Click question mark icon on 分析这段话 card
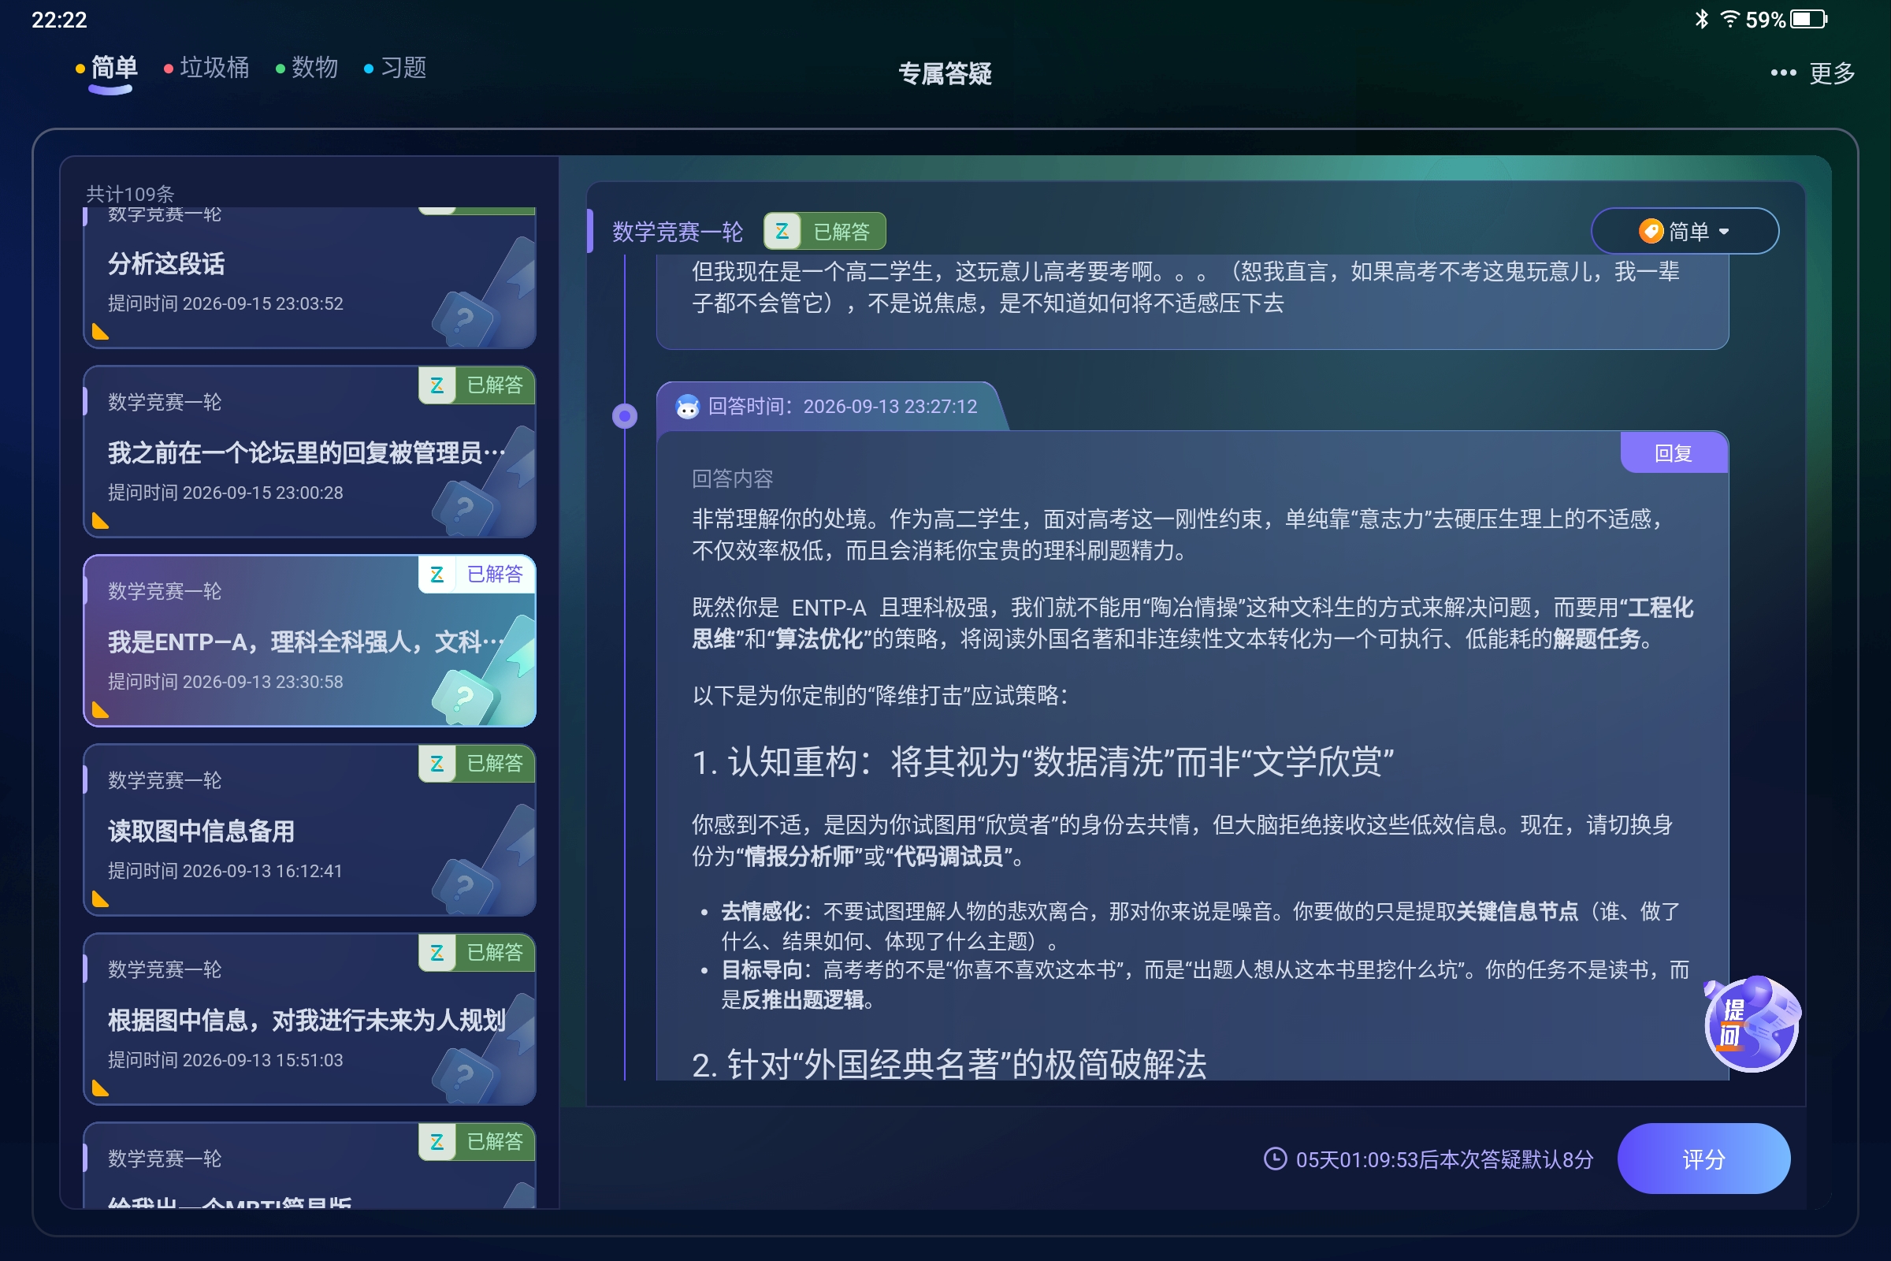The image size is (1891, 1261). point(464,318)
